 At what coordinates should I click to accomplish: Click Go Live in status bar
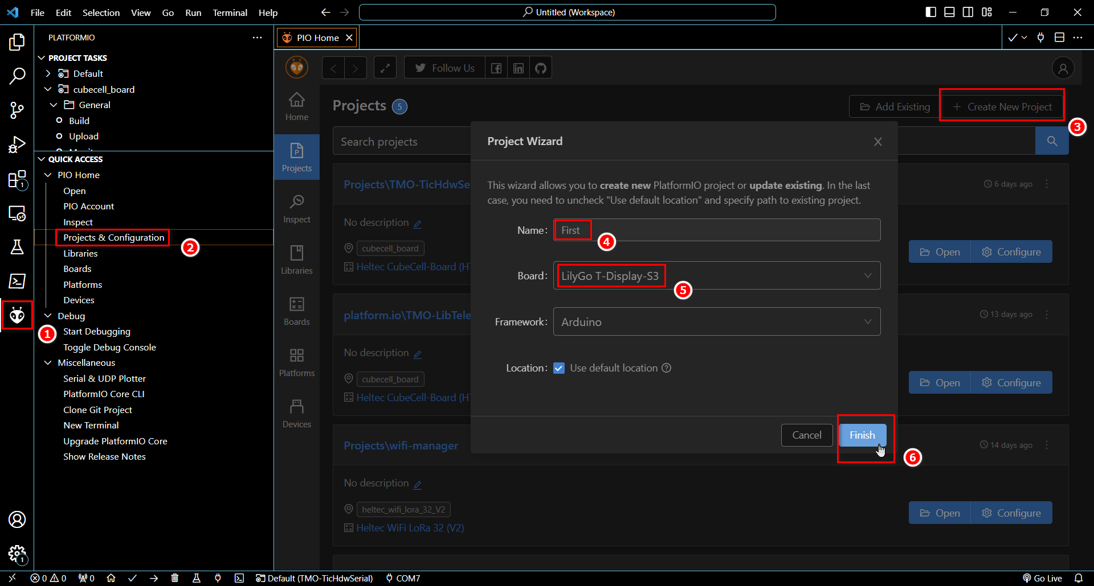tap(1042, 578)
